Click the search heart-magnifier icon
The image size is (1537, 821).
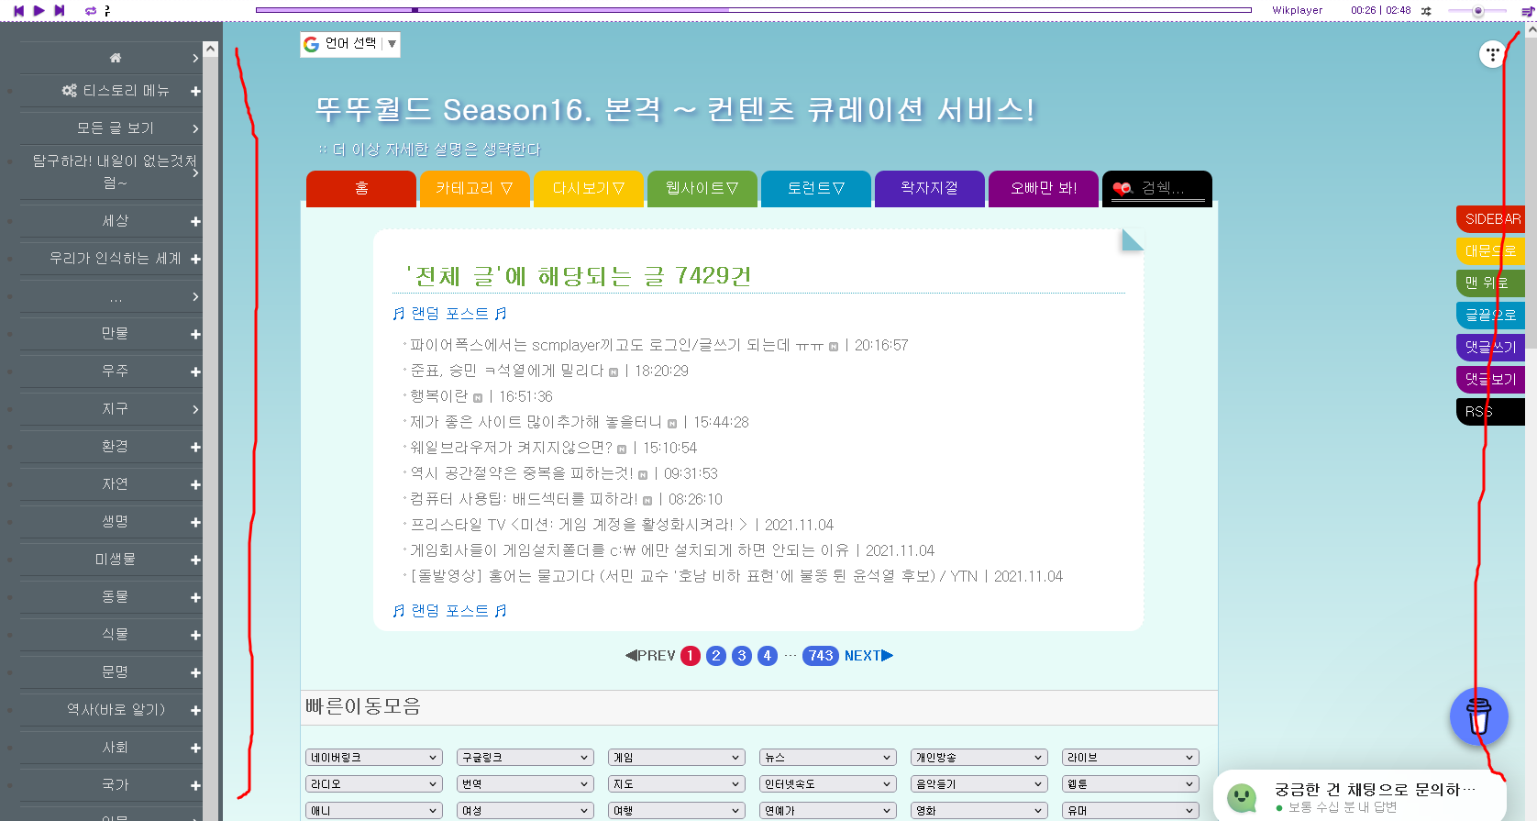click(1122, 189)
